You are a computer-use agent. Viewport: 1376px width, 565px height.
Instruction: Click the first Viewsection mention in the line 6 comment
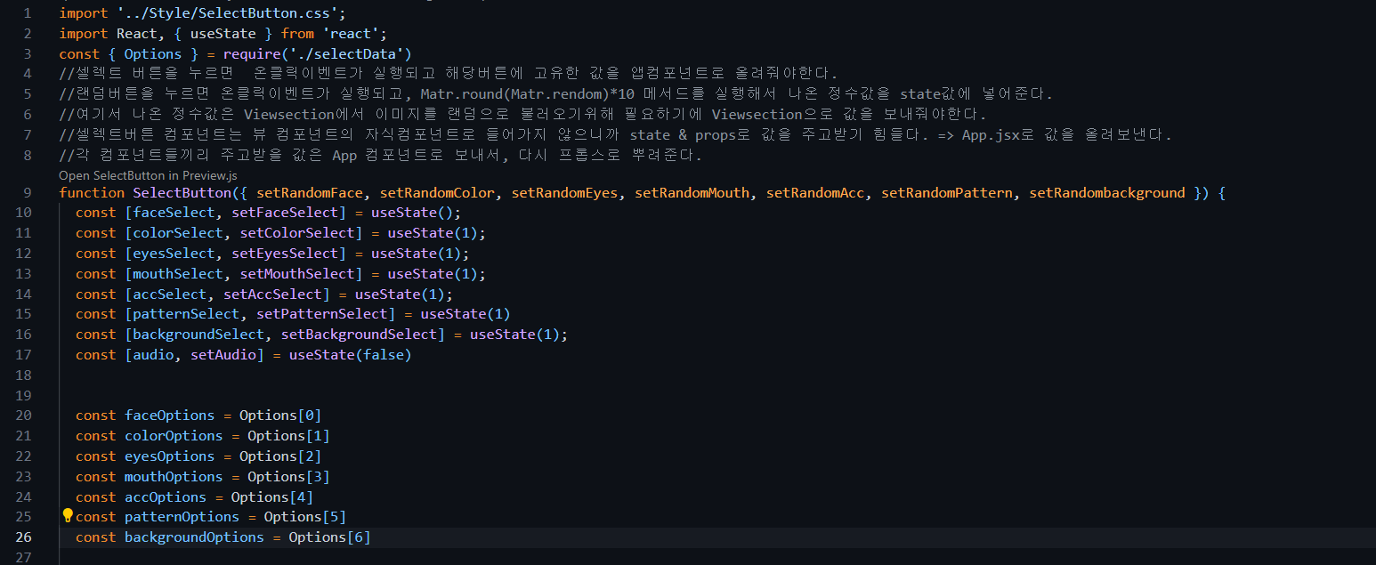point(288,115)
